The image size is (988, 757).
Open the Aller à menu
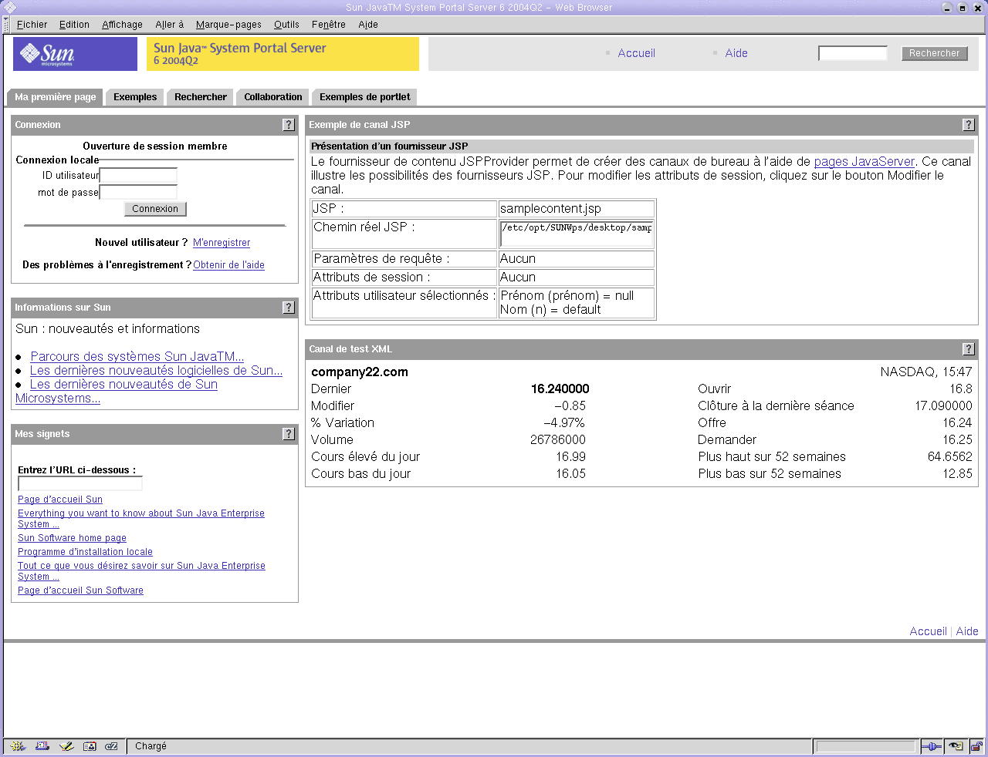pyautogui.click(x=169, y=25)
